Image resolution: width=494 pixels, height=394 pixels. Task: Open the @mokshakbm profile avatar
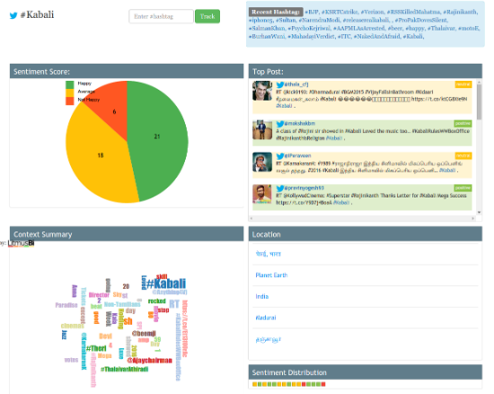(x=262, y=129)
